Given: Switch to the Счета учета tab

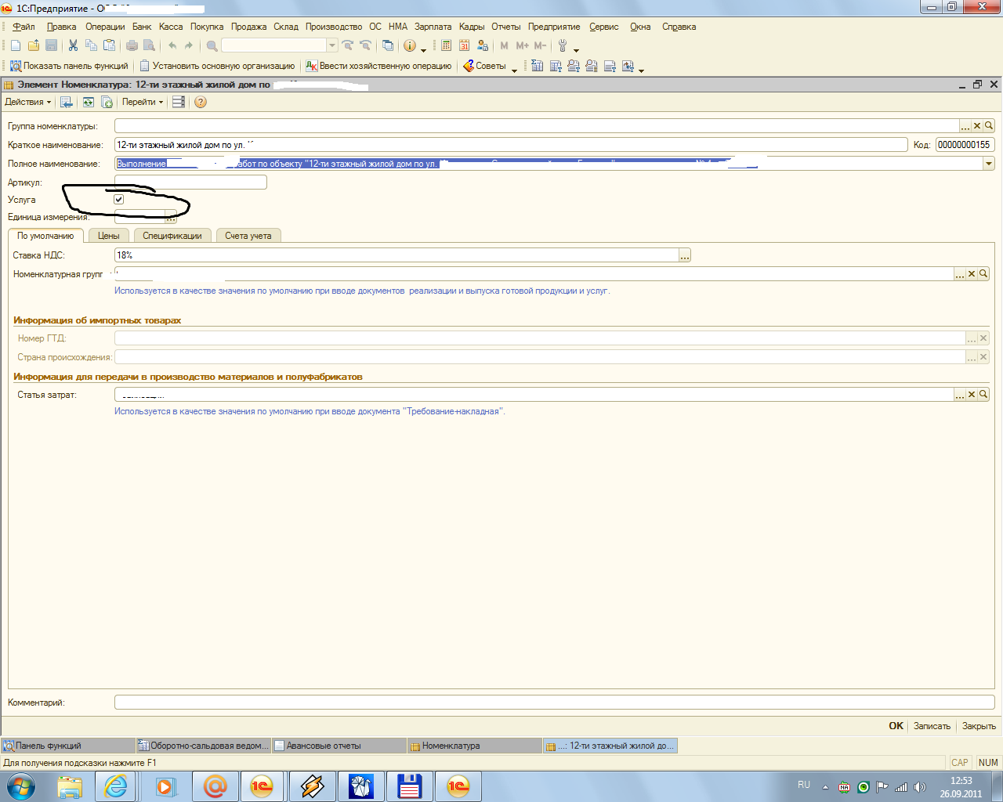Looking at the screenshot, I should tap(248, 236).
